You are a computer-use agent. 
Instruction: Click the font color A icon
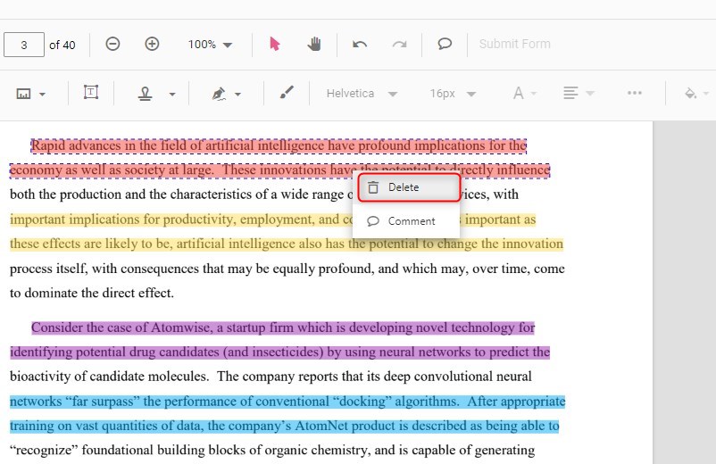pyautogui.click(x=519, y=94)
